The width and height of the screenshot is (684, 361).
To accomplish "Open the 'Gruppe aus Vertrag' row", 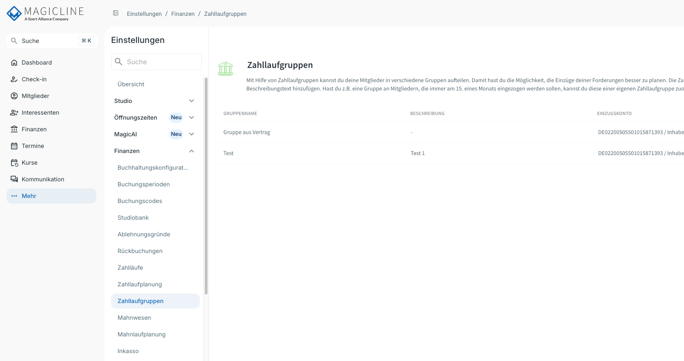I will [x=451, y=132].
